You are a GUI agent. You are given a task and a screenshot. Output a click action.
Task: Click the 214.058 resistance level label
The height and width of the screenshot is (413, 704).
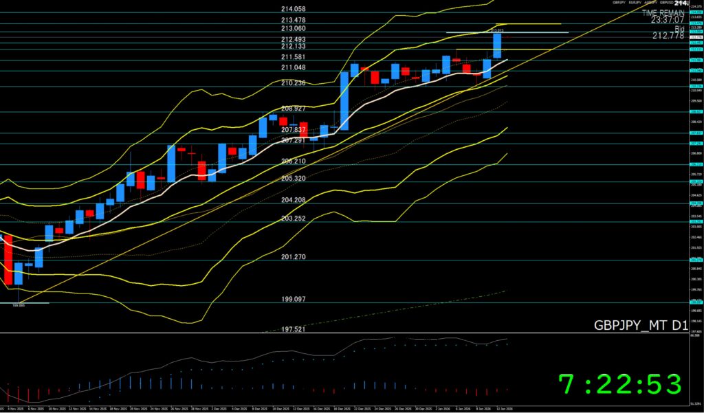point(293,9)
